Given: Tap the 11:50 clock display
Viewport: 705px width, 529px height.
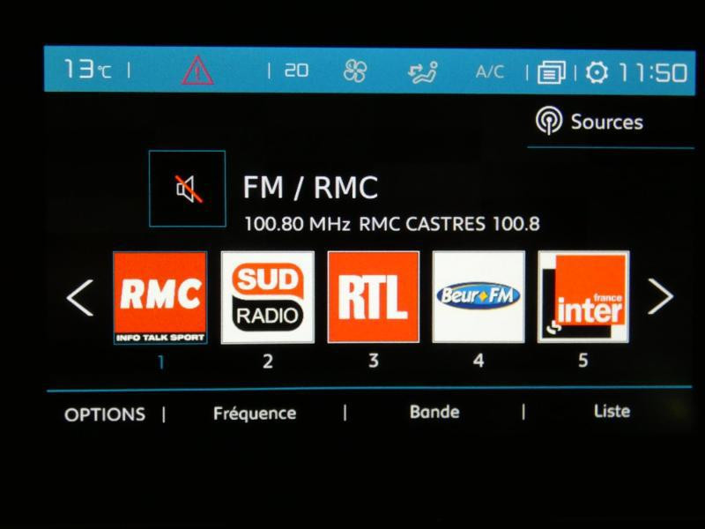Looking at the screenshot, I should click(x=653, y=72).
